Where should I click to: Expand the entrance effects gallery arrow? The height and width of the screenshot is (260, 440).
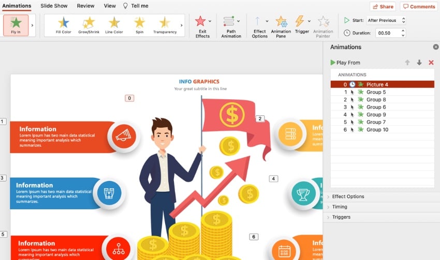click(32, 25)
